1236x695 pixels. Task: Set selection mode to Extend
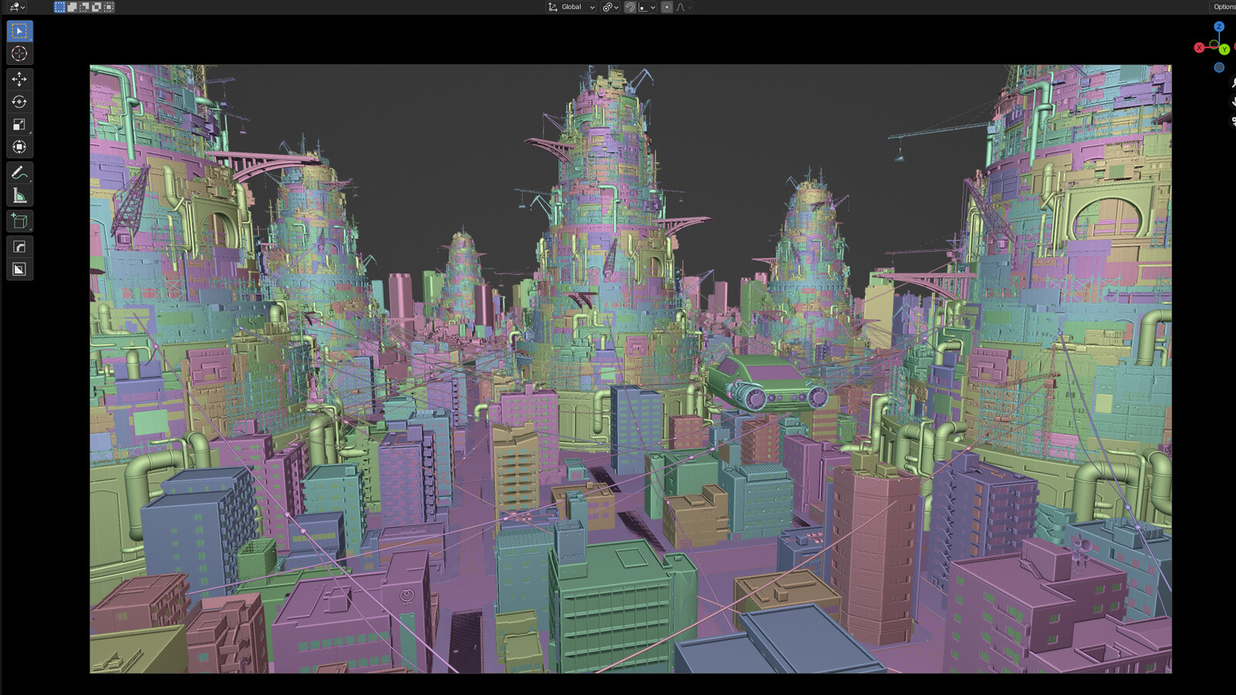(72, 7)
